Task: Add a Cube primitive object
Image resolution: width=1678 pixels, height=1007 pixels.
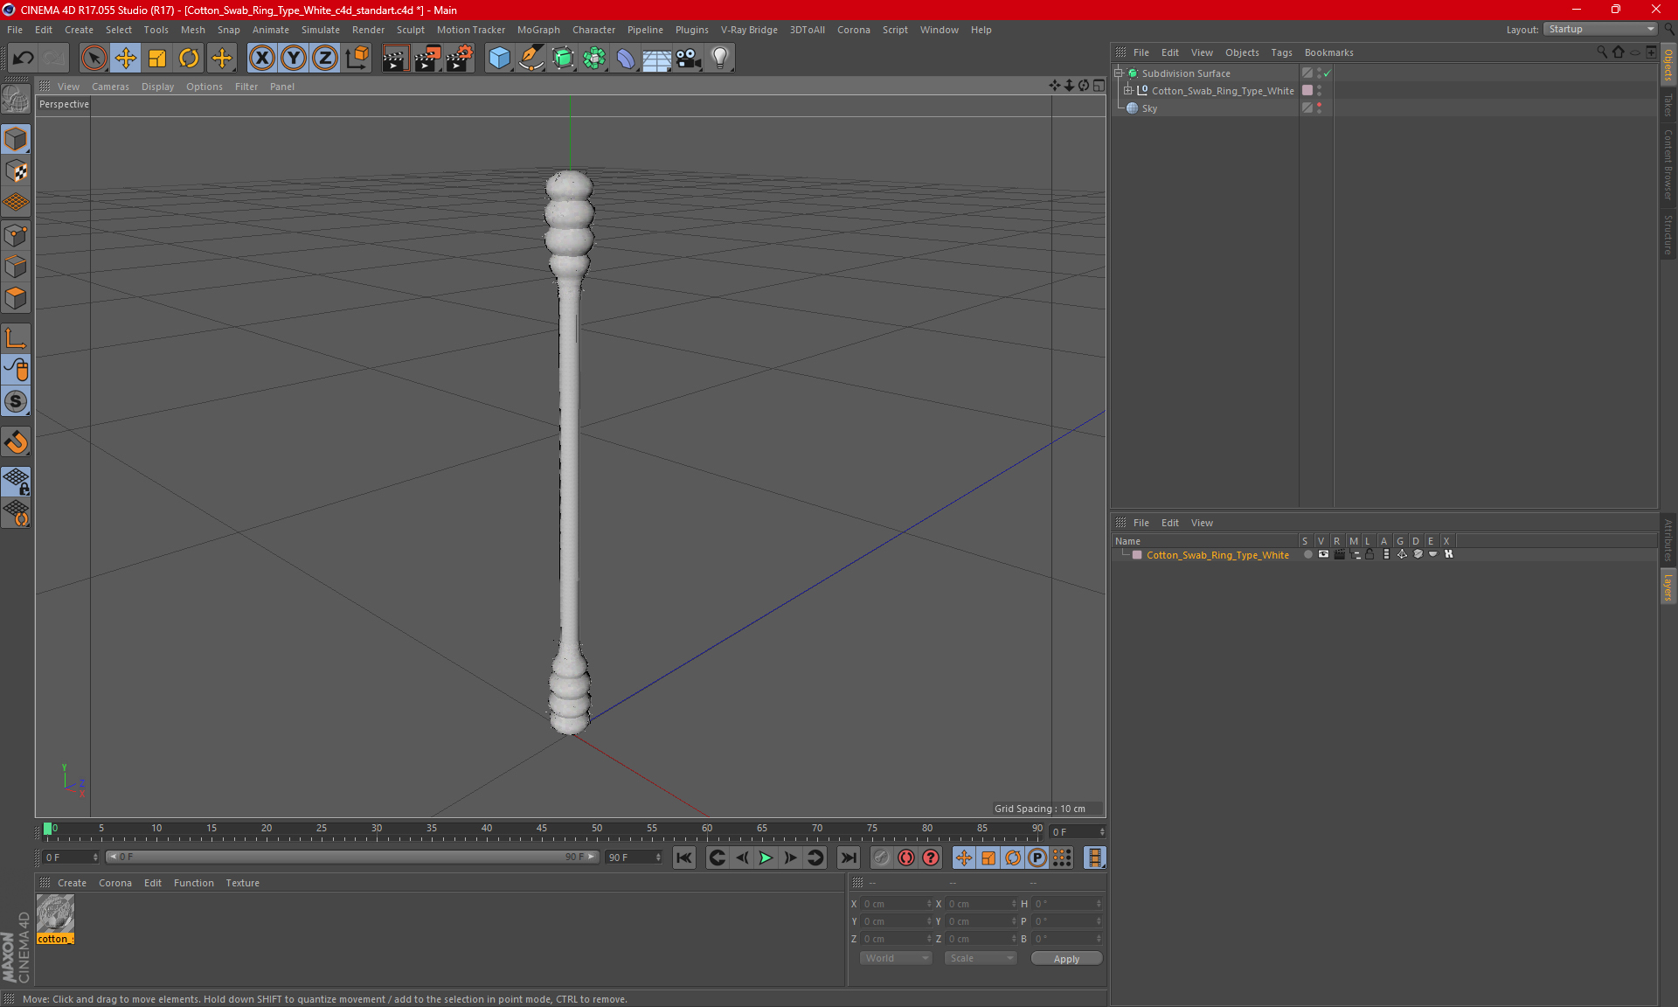Action: point(499,59)
